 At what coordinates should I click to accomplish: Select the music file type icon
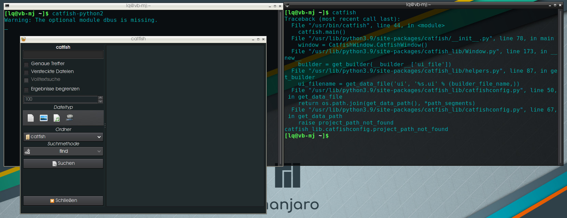coord(57,118)
